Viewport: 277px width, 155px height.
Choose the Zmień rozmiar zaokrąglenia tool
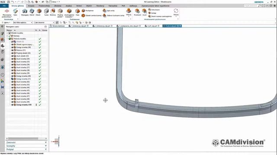pos(160,16)
